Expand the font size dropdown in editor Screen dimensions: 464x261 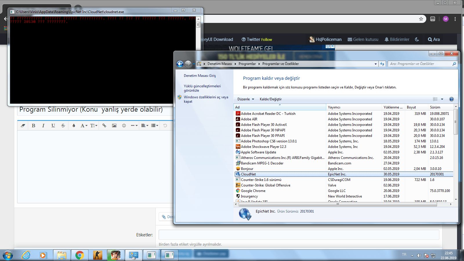point(94,126)
